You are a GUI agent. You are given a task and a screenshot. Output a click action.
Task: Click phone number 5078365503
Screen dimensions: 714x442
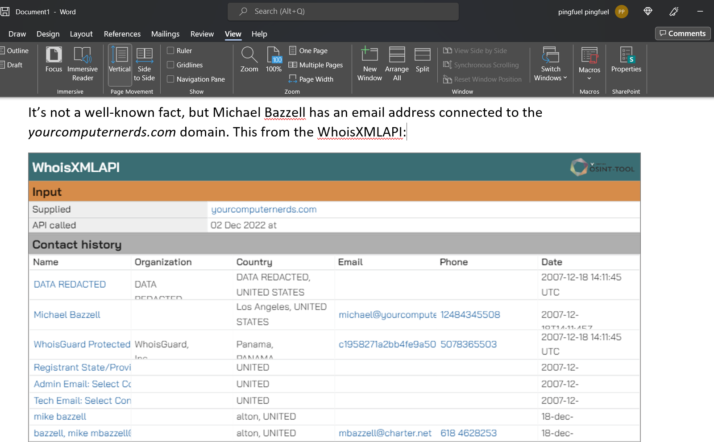click(469, 344)
